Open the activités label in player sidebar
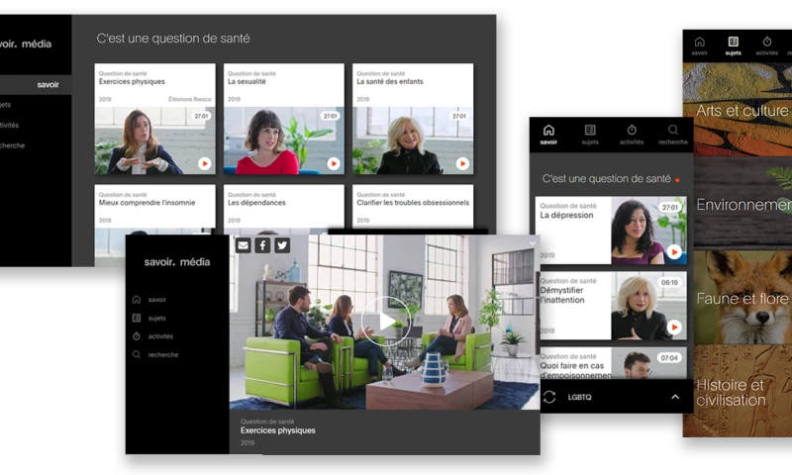This screenshot has height=475, width=792. click(160, 336)
